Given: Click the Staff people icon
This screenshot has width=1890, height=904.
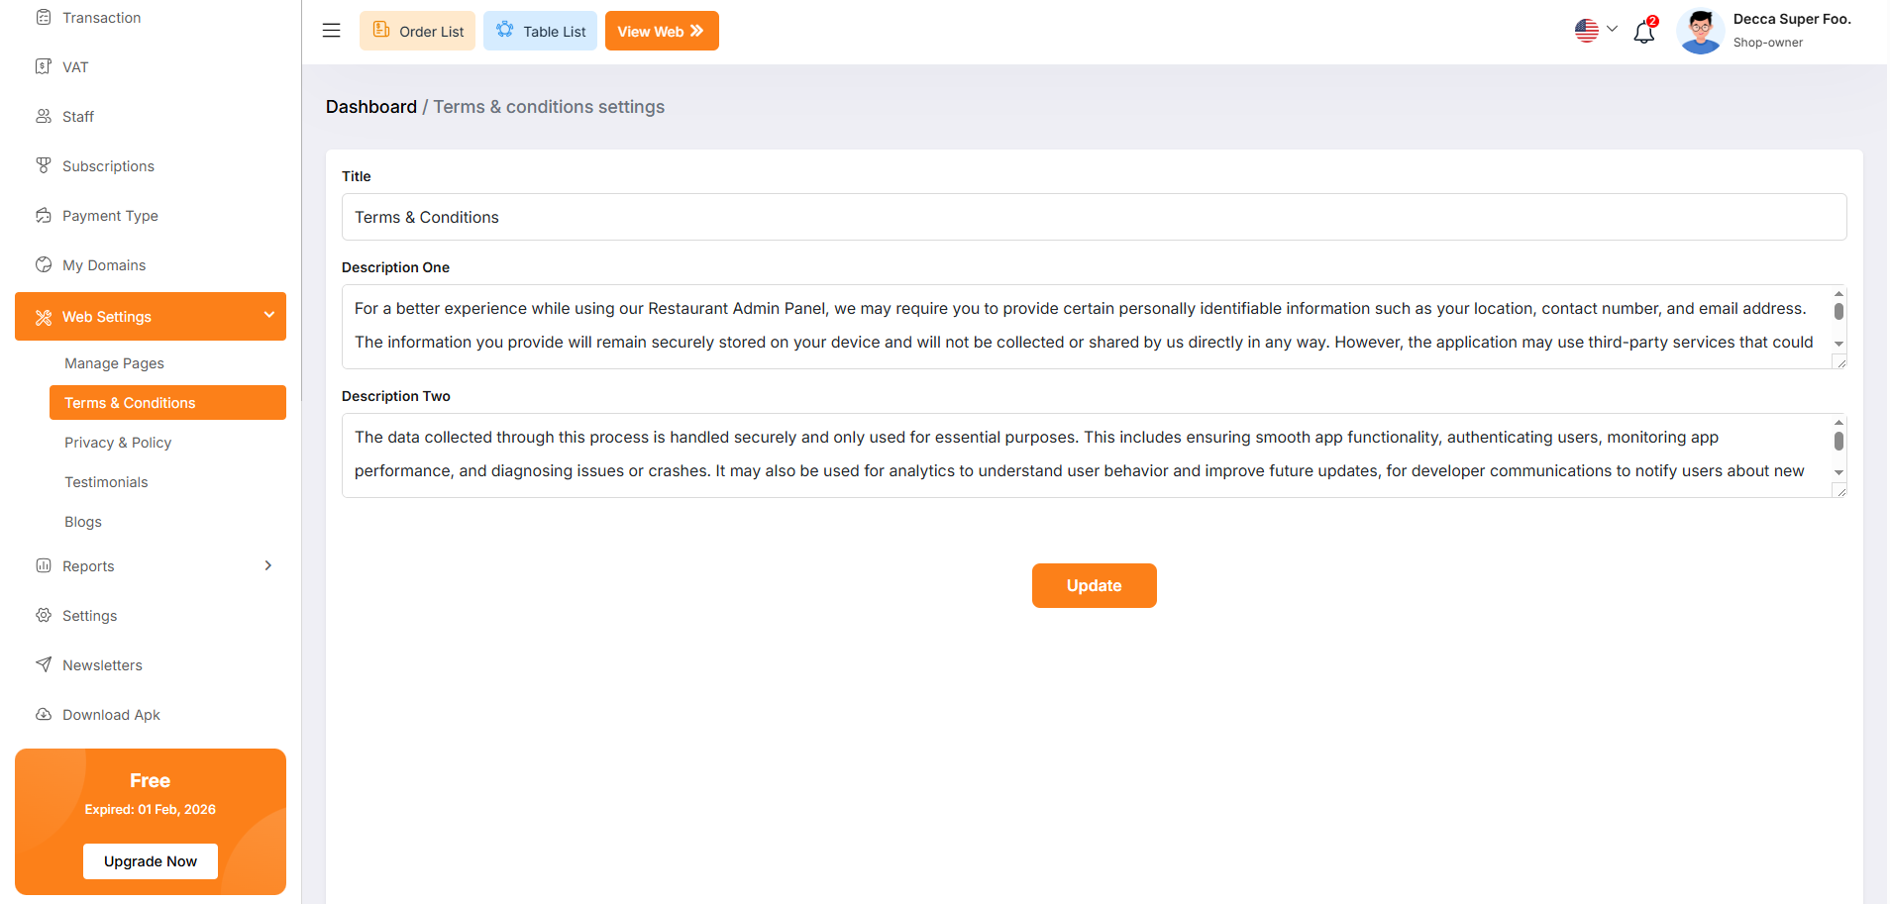Looking at the screenshot, I should (x=44, y=117).
